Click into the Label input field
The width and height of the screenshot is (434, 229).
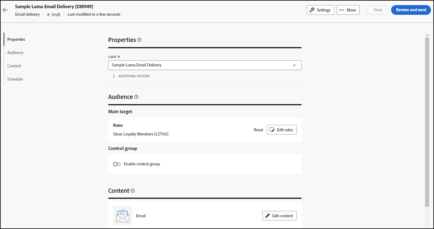coord(205,65)
